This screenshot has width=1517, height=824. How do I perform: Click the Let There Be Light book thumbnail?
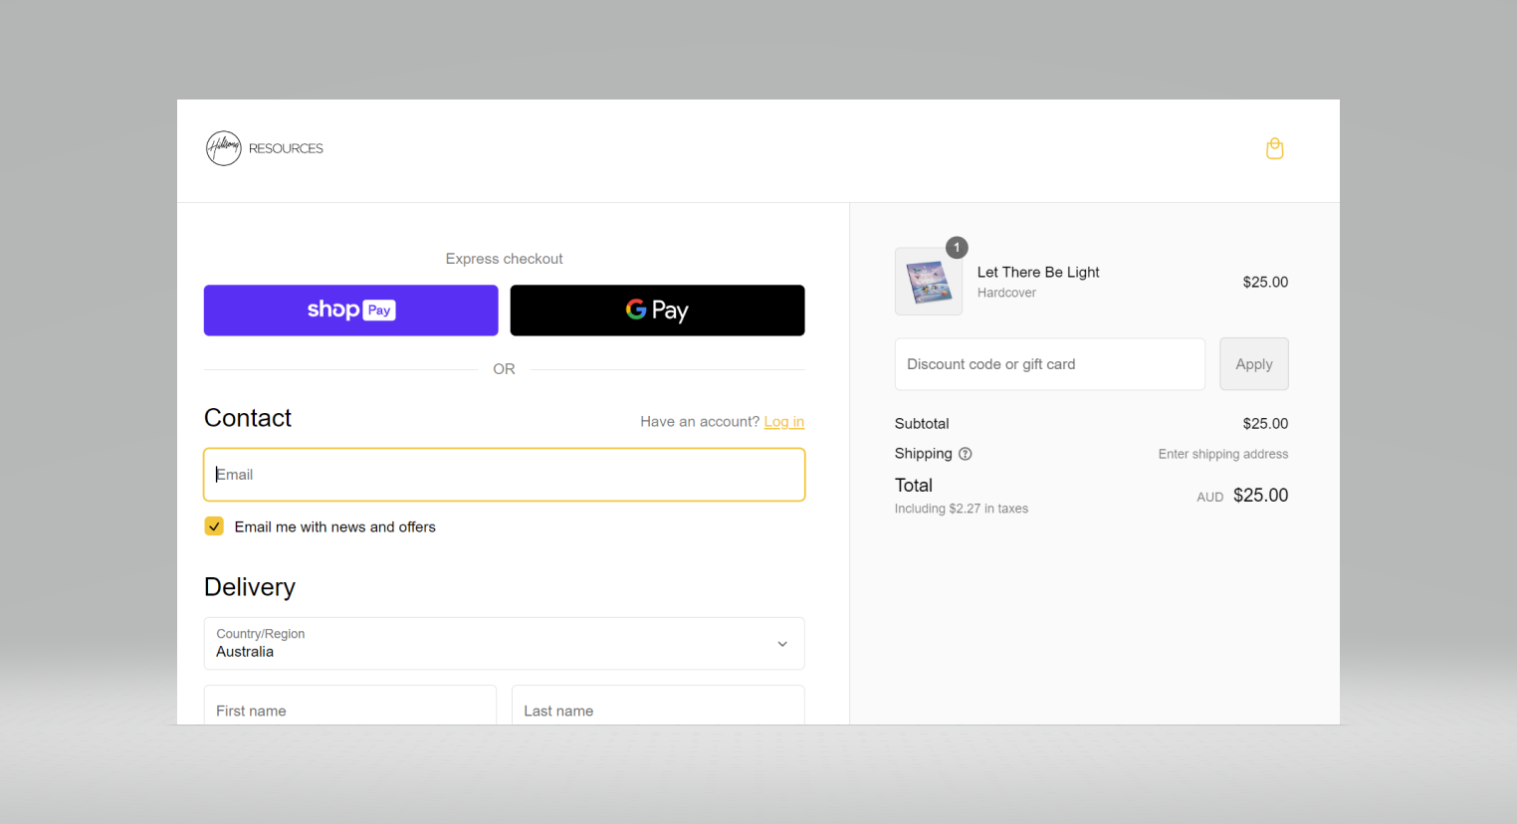pos(928,283)
